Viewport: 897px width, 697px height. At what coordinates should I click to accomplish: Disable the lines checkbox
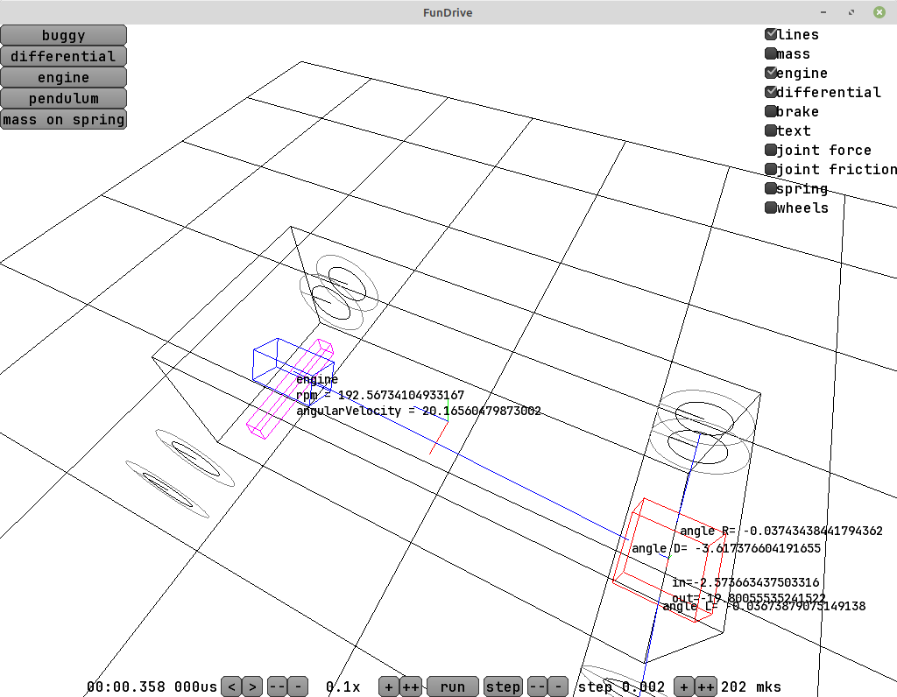pyautogui.click(x=771, y=34)
